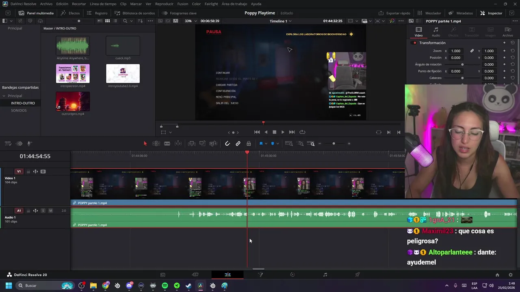Click the Detail Zoom icon
520x292 pixels.
point(301,144)
